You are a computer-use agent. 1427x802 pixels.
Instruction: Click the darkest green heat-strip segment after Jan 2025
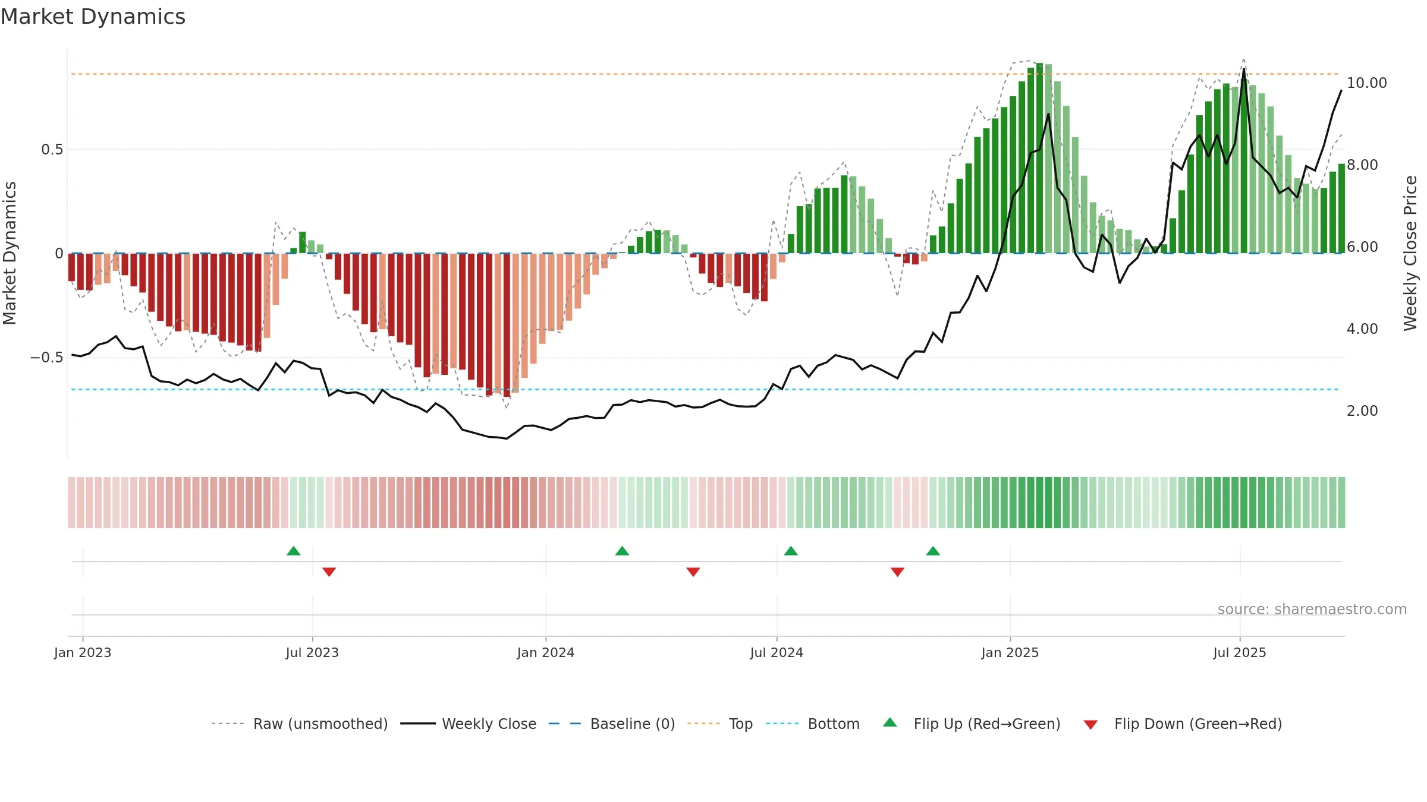pos(1039,503)
